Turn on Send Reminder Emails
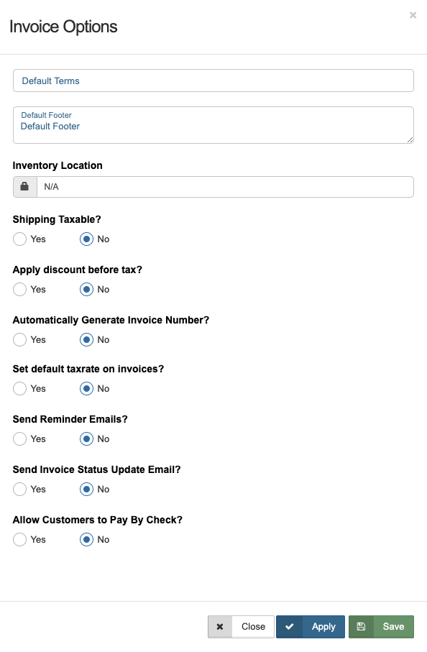The width and height of the screenshot is (427, 652). point(19,439)
